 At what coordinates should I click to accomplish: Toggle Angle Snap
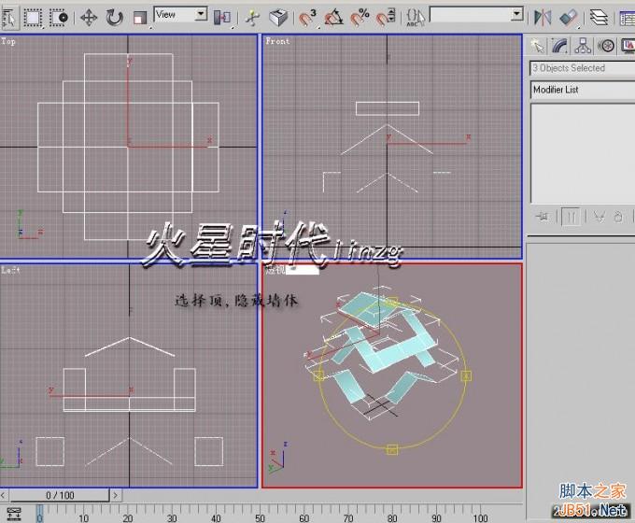tap(333, 18)
